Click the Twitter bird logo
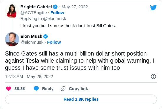Viewport: 162px width, 109px height. coord(153,7)
